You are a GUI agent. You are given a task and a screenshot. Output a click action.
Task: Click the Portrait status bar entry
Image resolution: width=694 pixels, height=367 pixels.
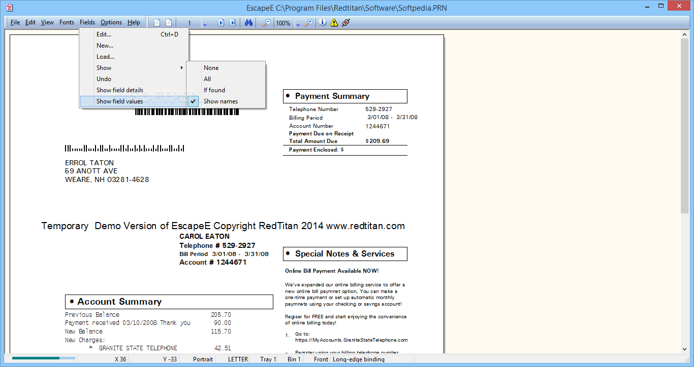[x=203, y=359]
